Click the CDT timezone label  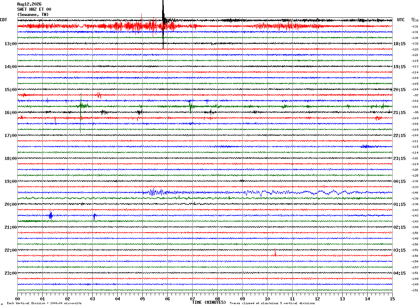3,20
